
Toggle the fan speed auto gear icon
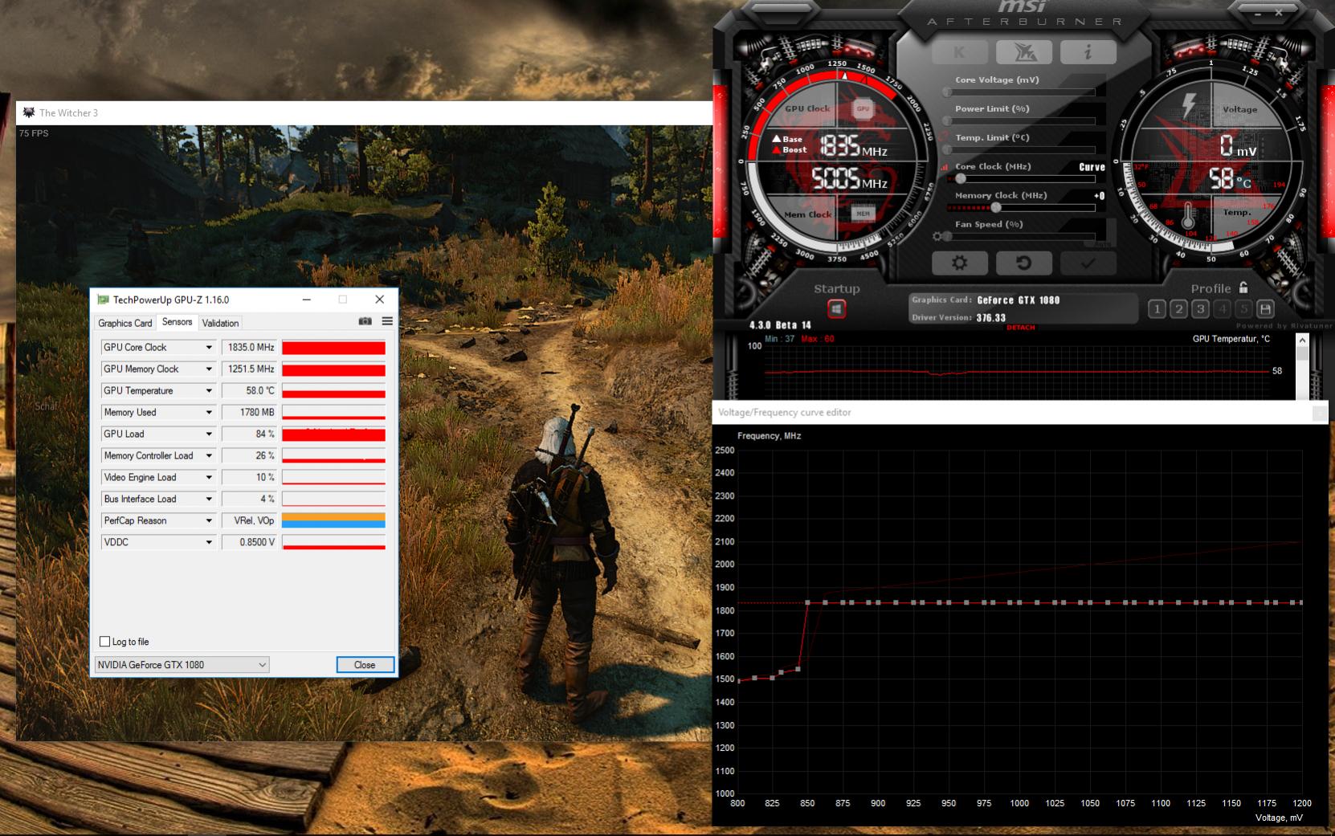pyautogui.click(x=937, y=237)
